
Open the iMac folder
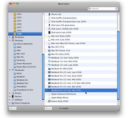click(17, 50)
